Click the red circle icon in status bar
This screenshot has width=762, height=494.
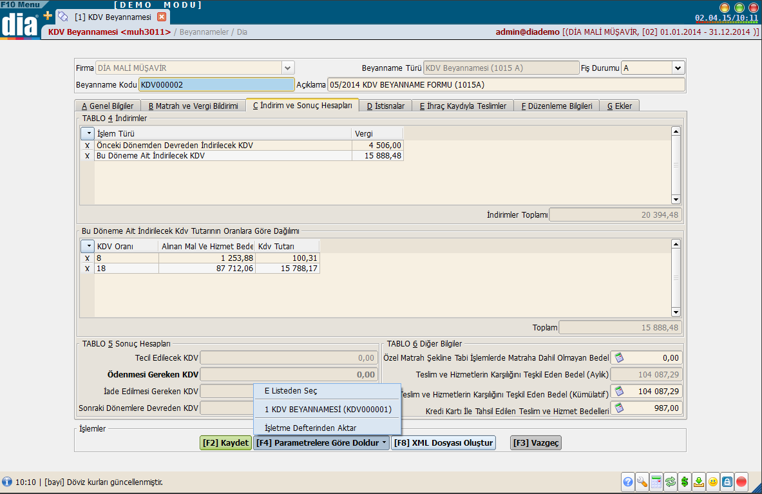point(741,482)
